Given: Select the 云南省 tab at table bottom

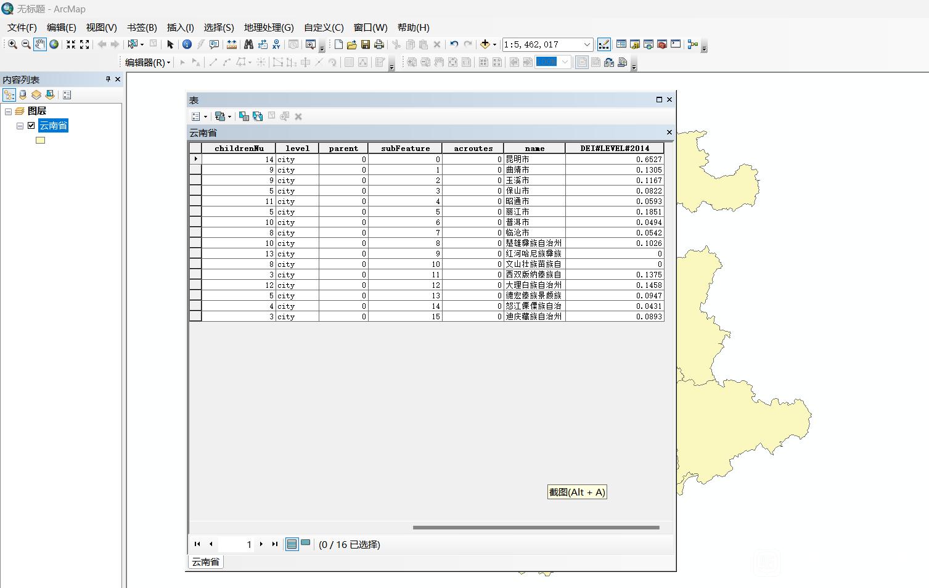Looking at the screenshot, I should pos(205,562).
